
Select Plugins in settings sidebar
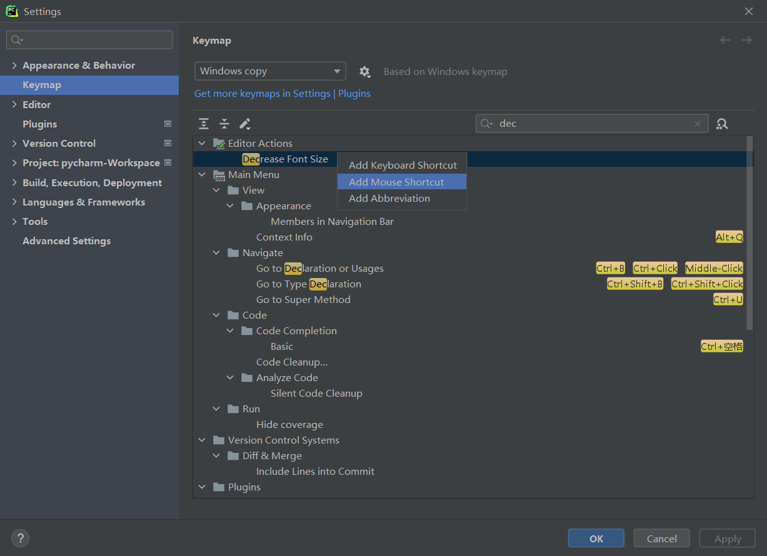[x=89, y=124]
